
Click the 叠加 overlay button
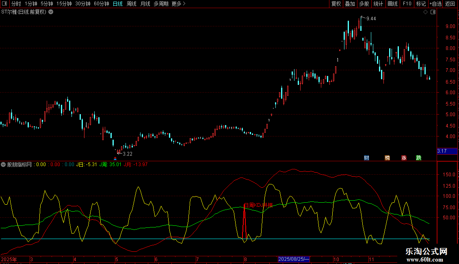point(350,4)
